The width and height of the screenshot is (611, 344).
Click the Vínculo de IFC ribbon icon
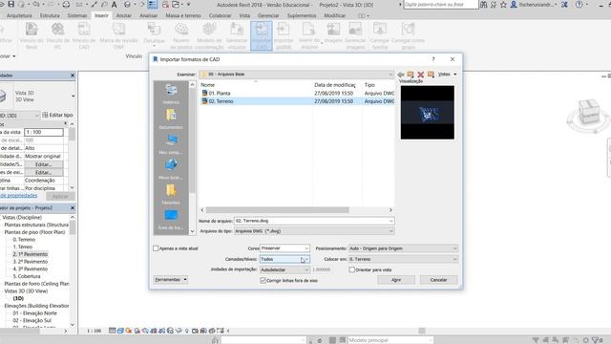click(57, 35)
